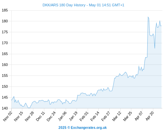Select the Jan 19 date label
This screenshot has width=165, height=133.
pyautogui.click(x=73, y=116)
